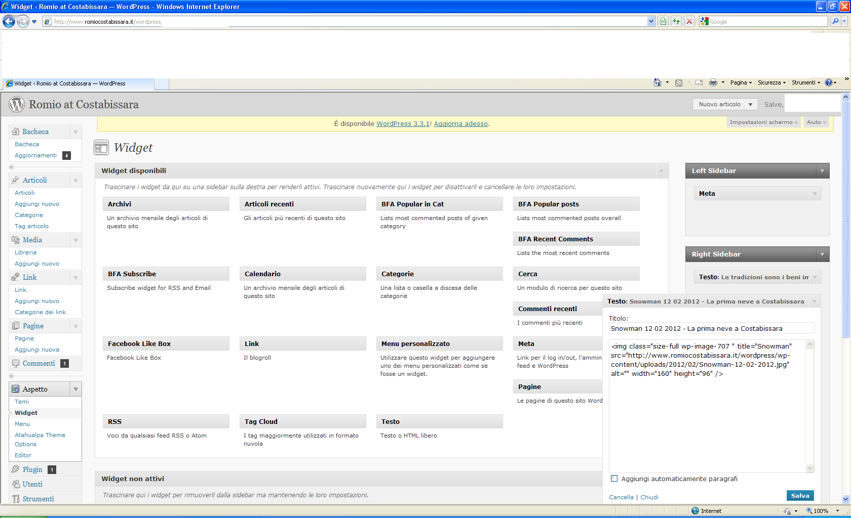Click the IE help question mark icon
The image size is (851, 518).
(829, 82)
